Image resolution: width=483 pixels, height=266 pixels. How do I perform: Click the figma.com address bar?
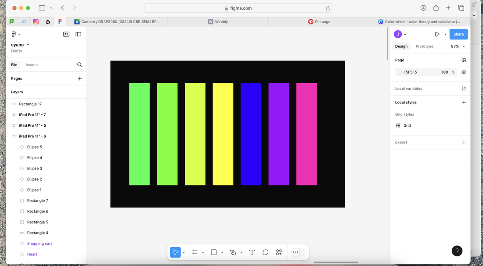tap(238, 8)
